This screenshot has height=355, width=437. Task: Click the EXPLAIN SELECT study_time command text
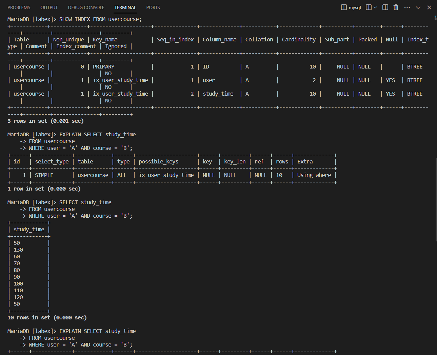97,134
